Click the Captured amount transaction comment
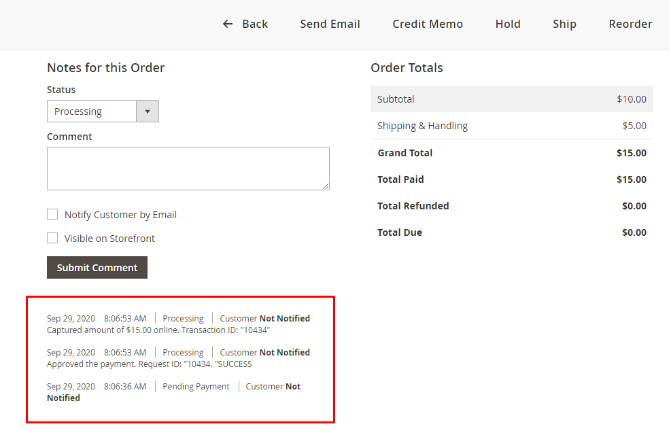The width and height of the screenshot is (669, 435). click(158, 330)
